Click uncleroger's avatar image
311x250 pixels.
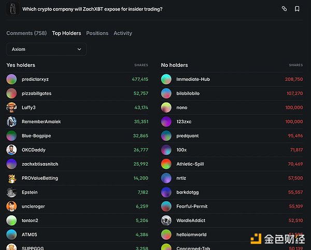(11, 207)
